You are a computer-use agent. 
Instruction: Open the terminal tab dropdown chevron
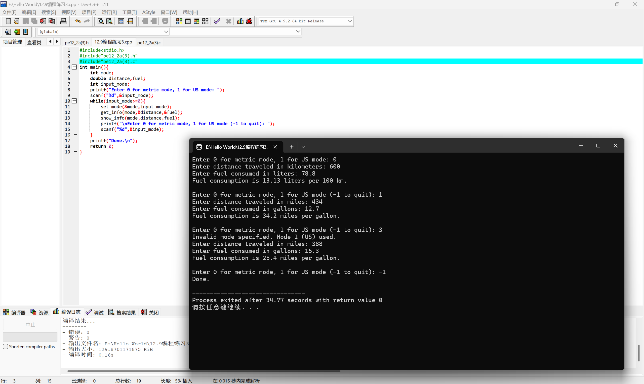[x=303, y=147]
